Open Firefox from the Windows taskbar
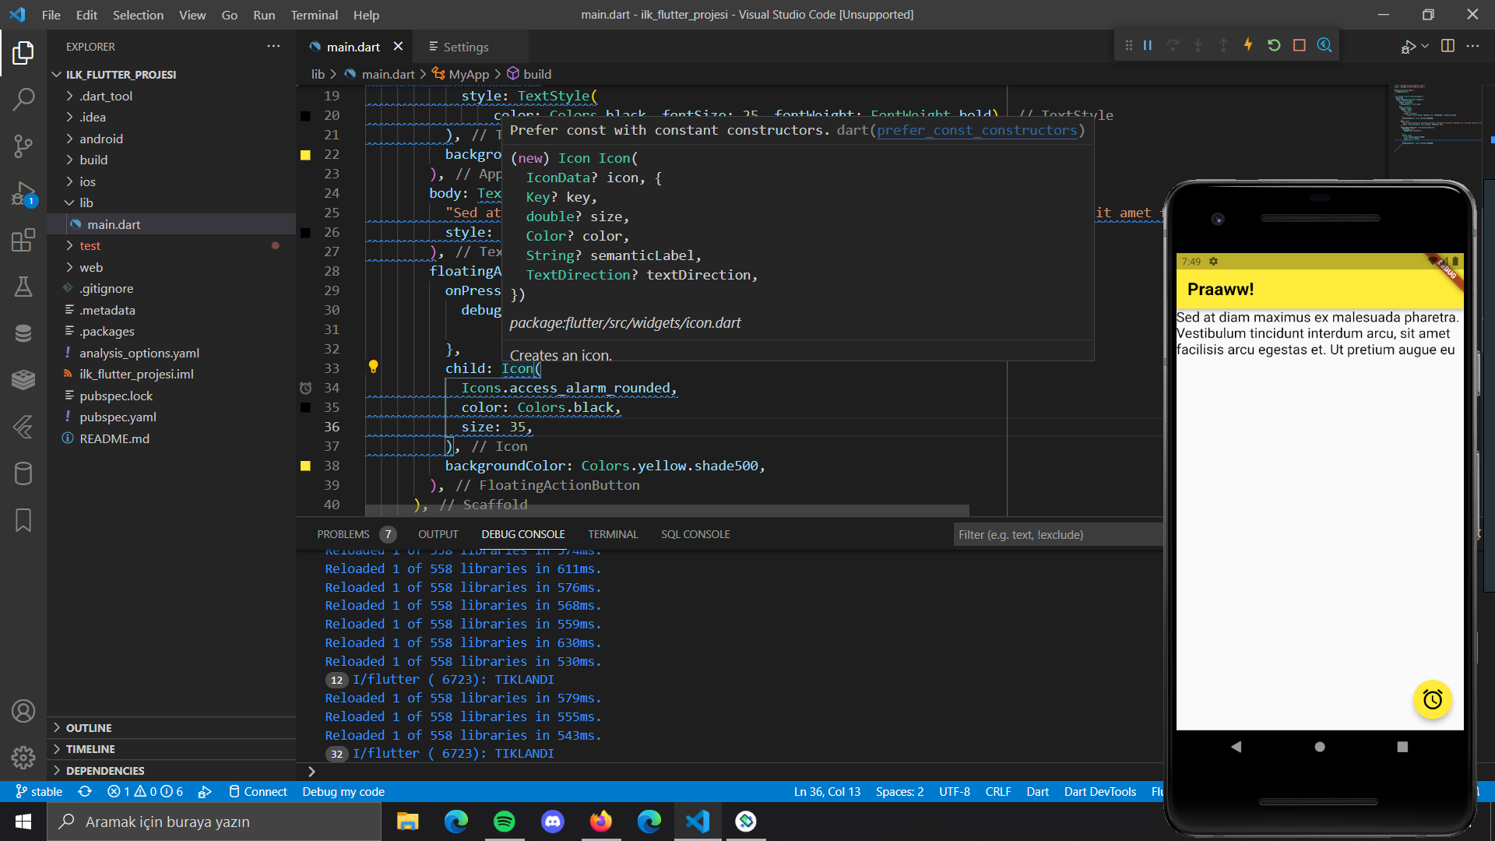Image resolution: width=1495 pixels, height=841 pixels. click(x=601, y=822)
